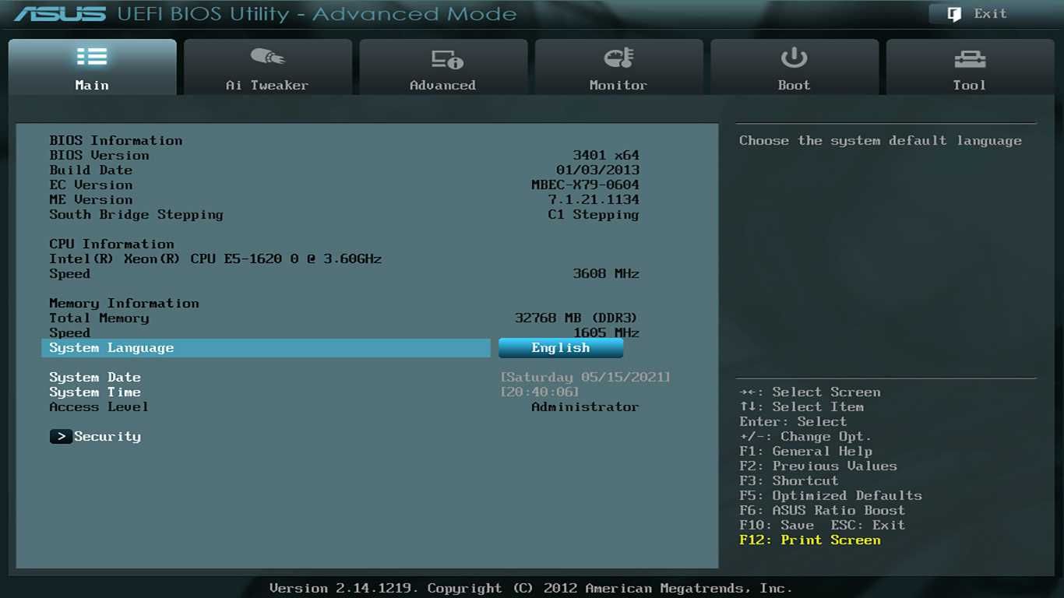Click the BIOS Information heading
Image resolution: width=1064 pixels, height=598 pixels.
[x=116, y=141]
